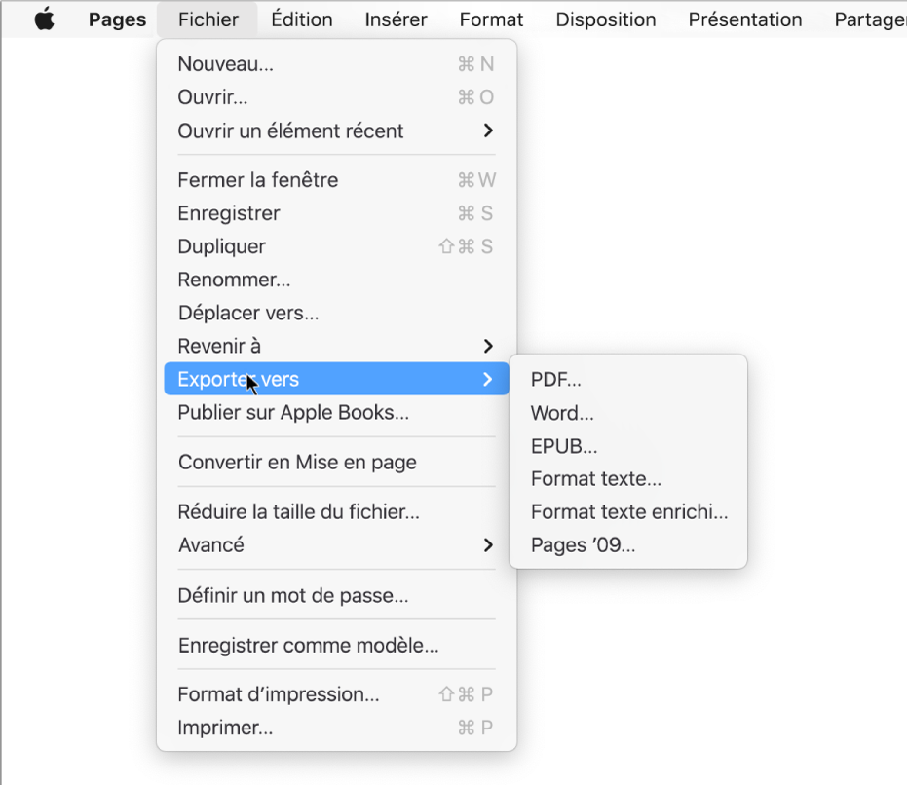Click Enregistrer in the menu
The width and height of the screenshot is (907, 785).
coord(336,213)
